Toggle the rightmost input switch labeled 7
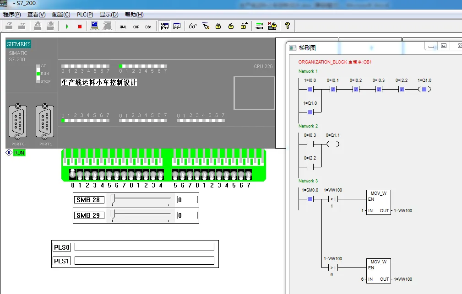The width and height of the screenshot is (462, 294). click(248, 175)
